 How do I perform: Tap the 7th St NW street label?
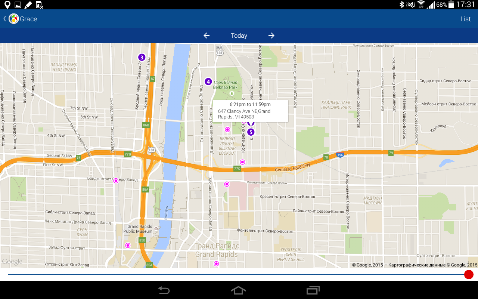79,108
